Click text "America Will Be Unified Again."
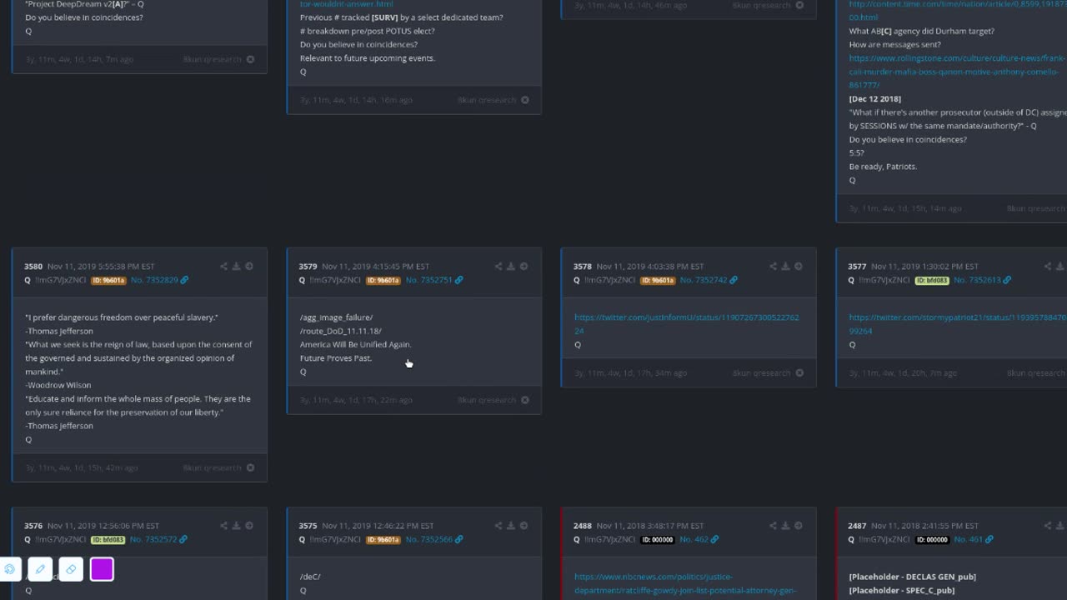Image resolution: width=1067 pixels, height=600 pixels. point(356,344)
